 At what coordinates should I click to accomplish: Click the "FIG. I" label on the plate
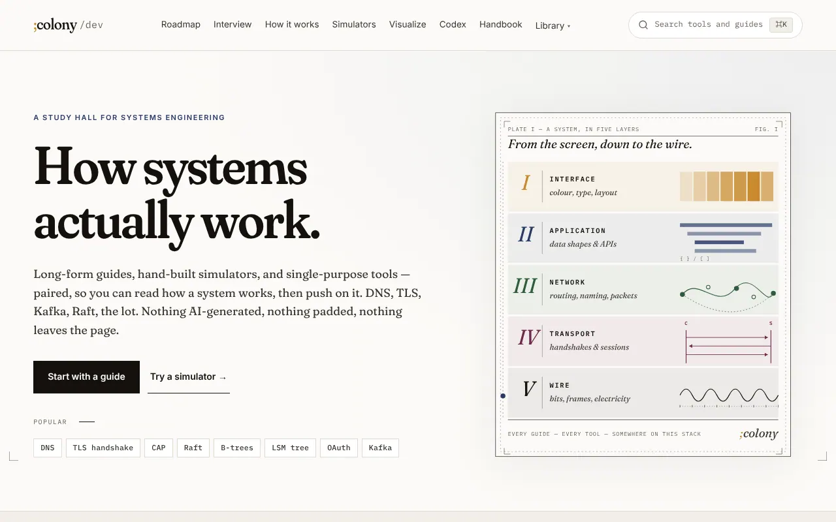click(x=767, y=129)
